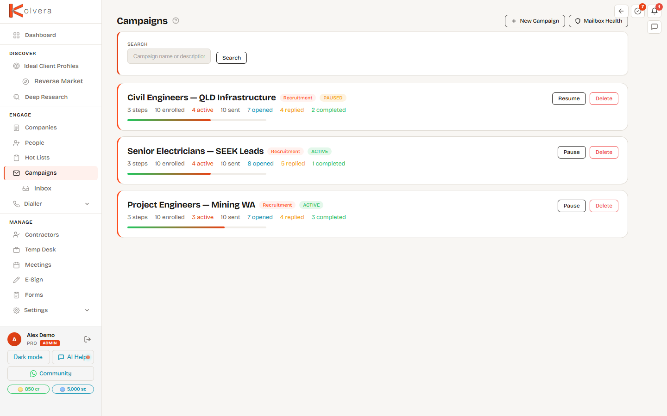Image resolution: width=667 pixels, height=416 pixels.
Task: Click '8 opened' on Senior Electricians
Action: [x=260, y=164]
